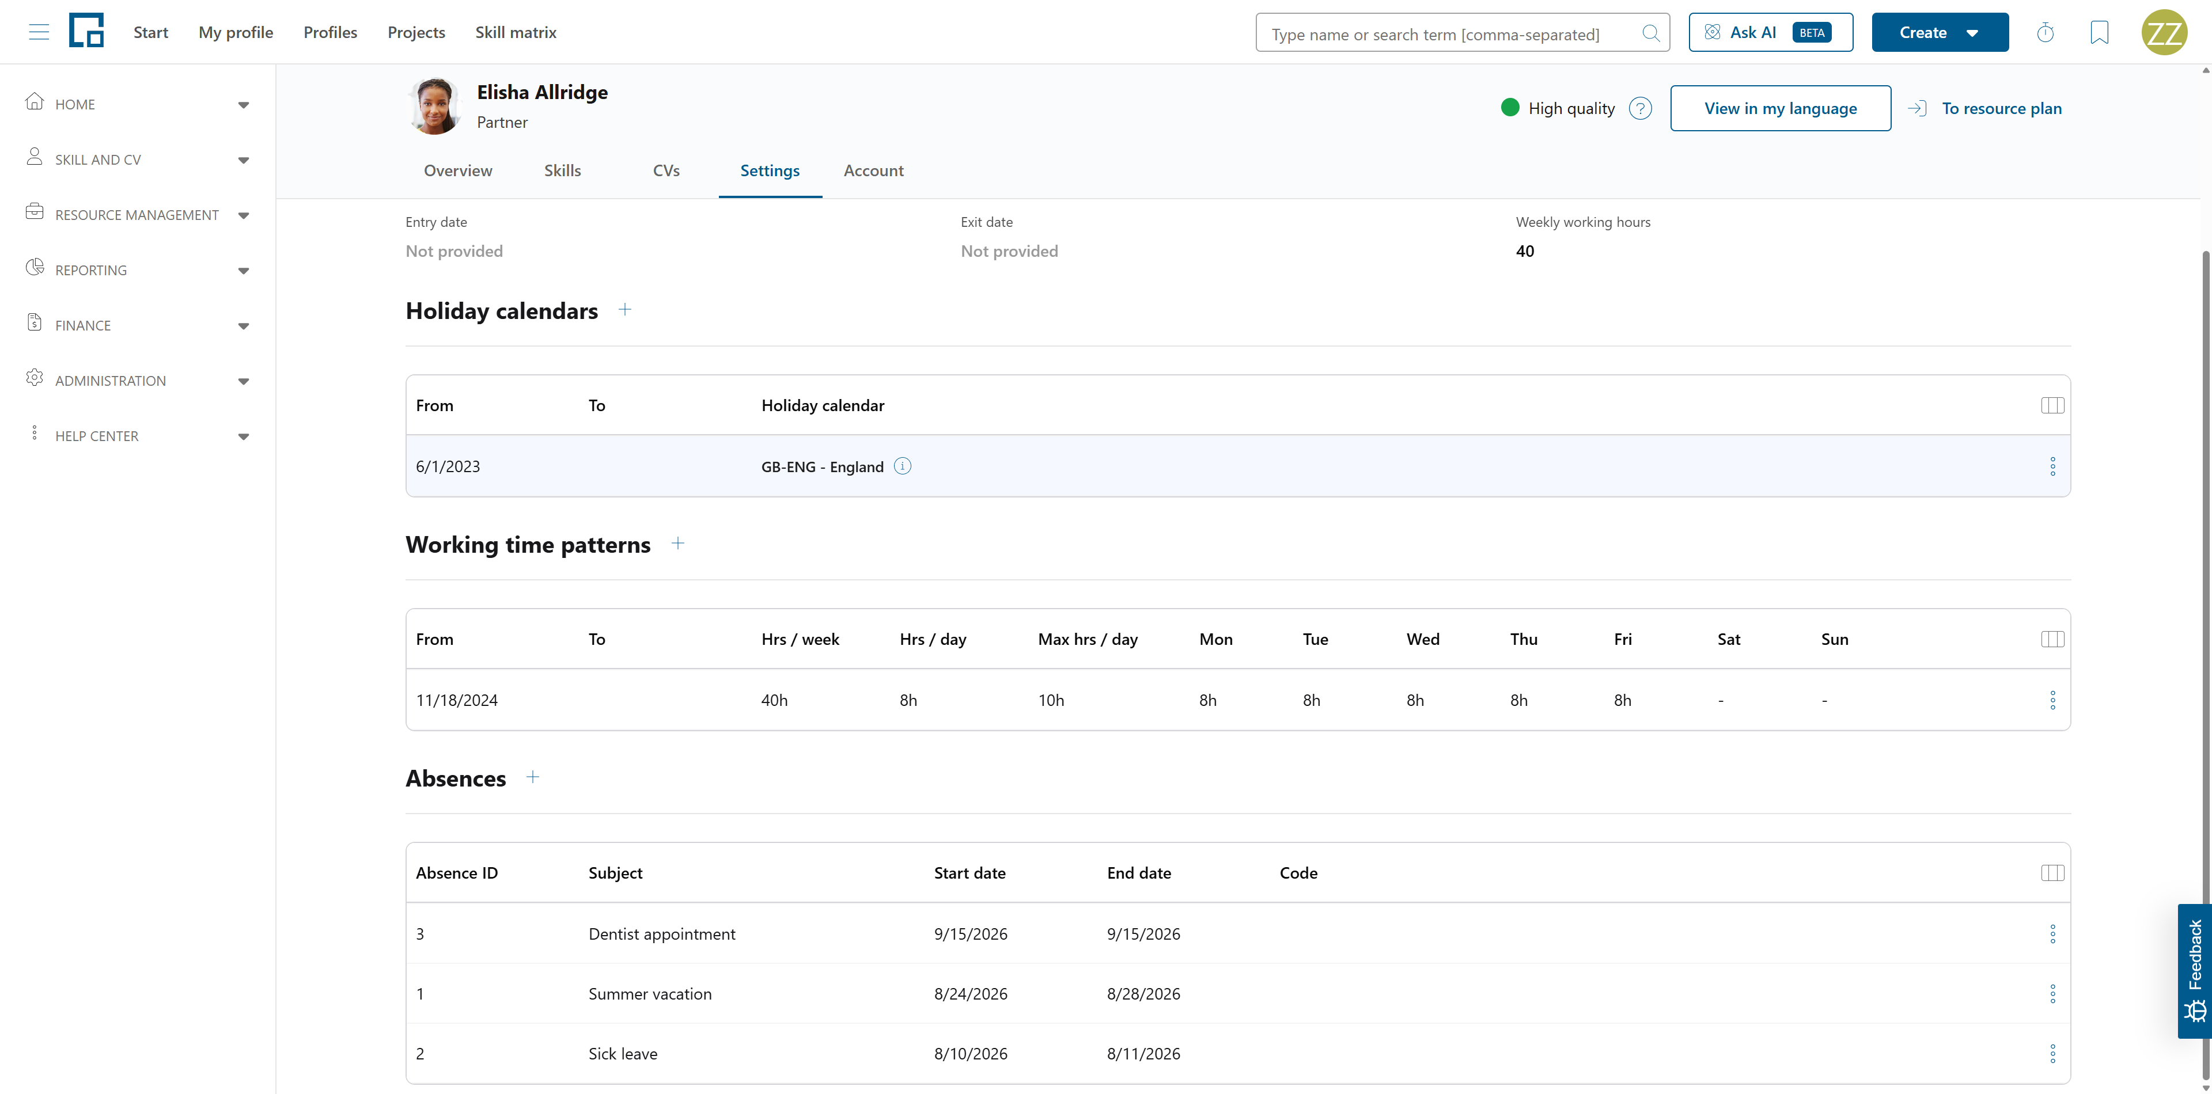Open the ZZ user avatar menu
The image size is (2212, 1094).
[x=2165, y=33]
